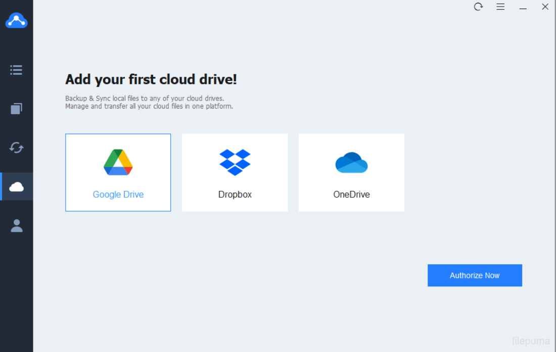Click the OneDrive cloud logo

(351, 163)
